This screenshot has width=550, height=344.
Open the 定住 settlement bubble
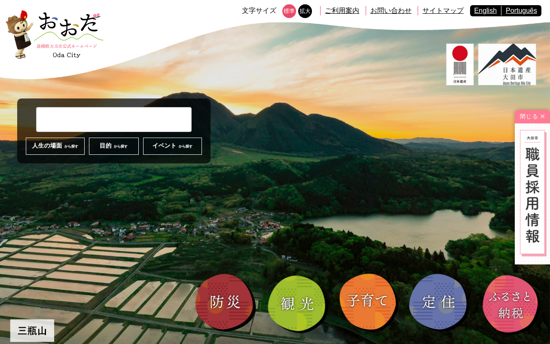438,302
